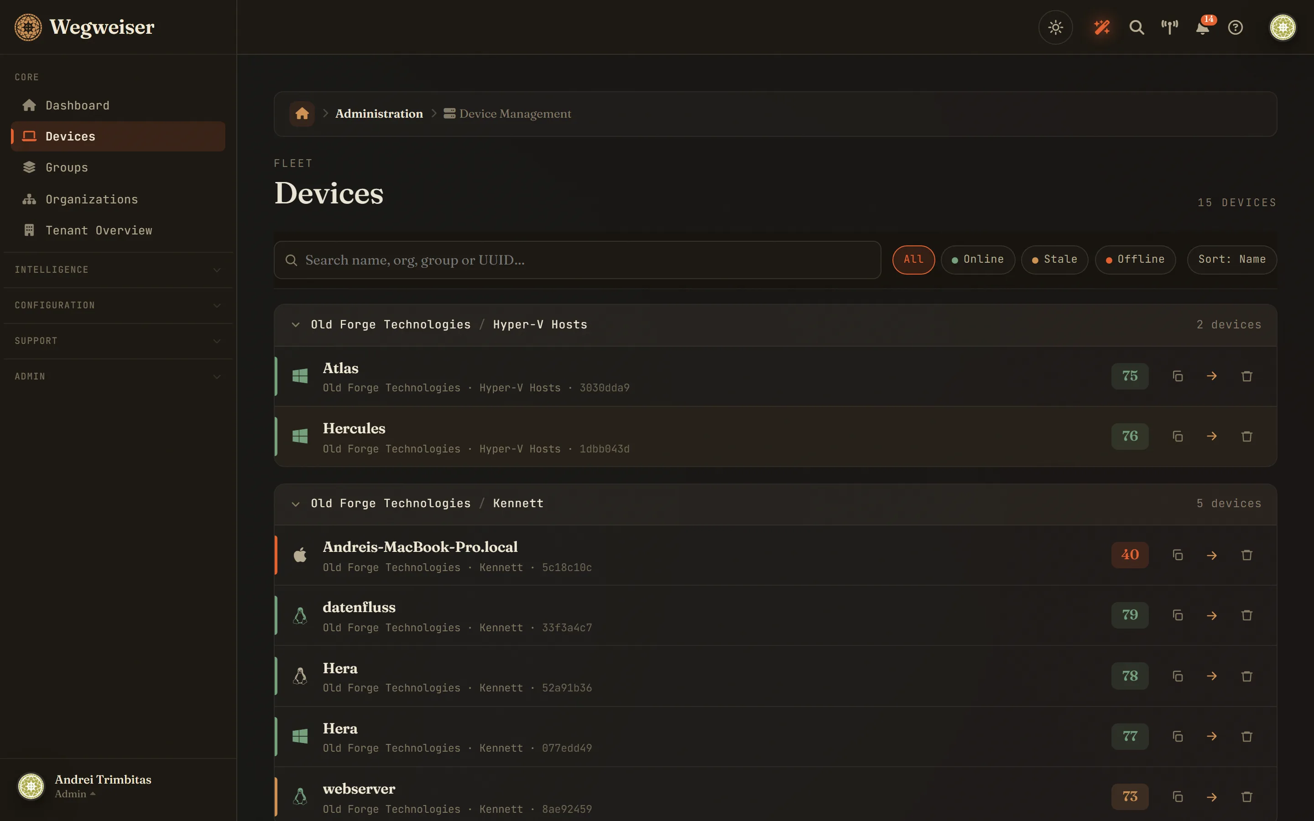
Task: Open Groups in sidebar
Action: [x=118, y=167]
